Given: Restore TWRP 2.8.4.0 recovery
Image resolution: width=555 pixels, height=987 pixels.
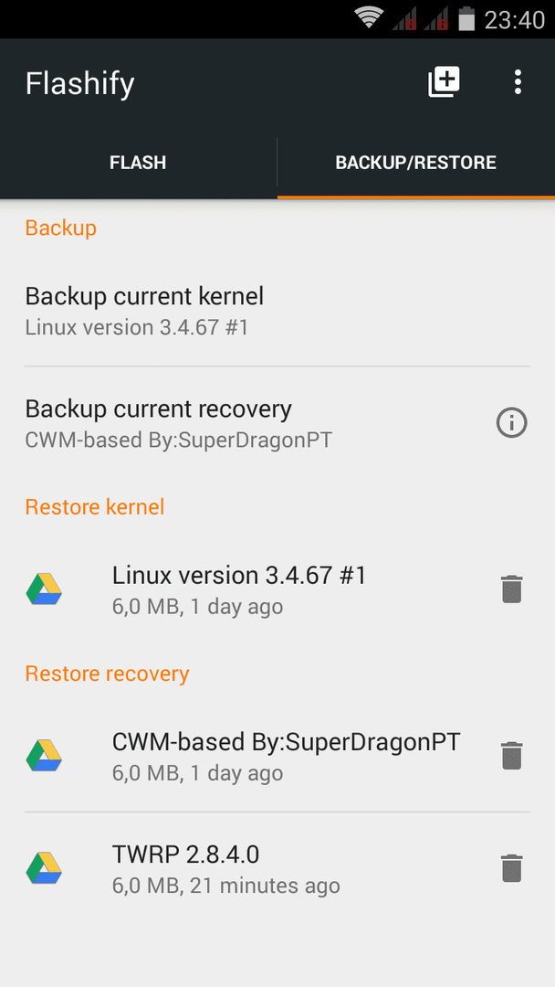Looking at the screenshot, I should [277, 868].
